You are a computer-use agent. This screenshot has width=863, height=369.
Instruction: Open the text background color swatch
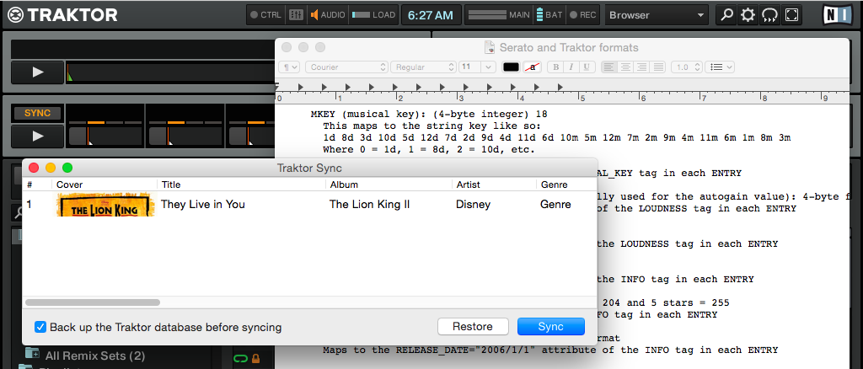click(533, 67)
